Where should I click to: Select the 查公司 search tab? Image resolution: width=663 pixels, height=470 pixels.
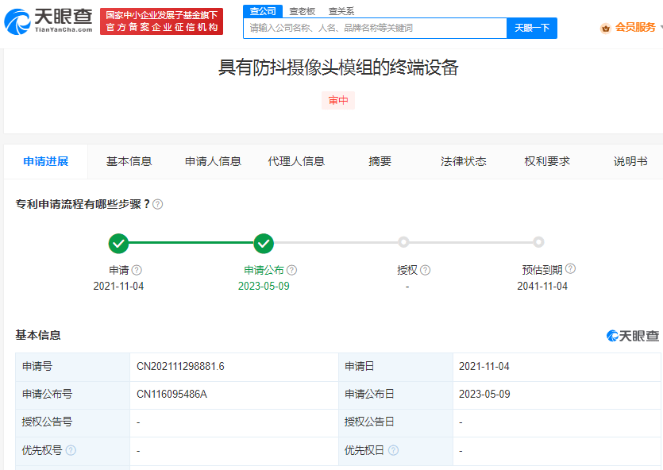tap(263, 11)
